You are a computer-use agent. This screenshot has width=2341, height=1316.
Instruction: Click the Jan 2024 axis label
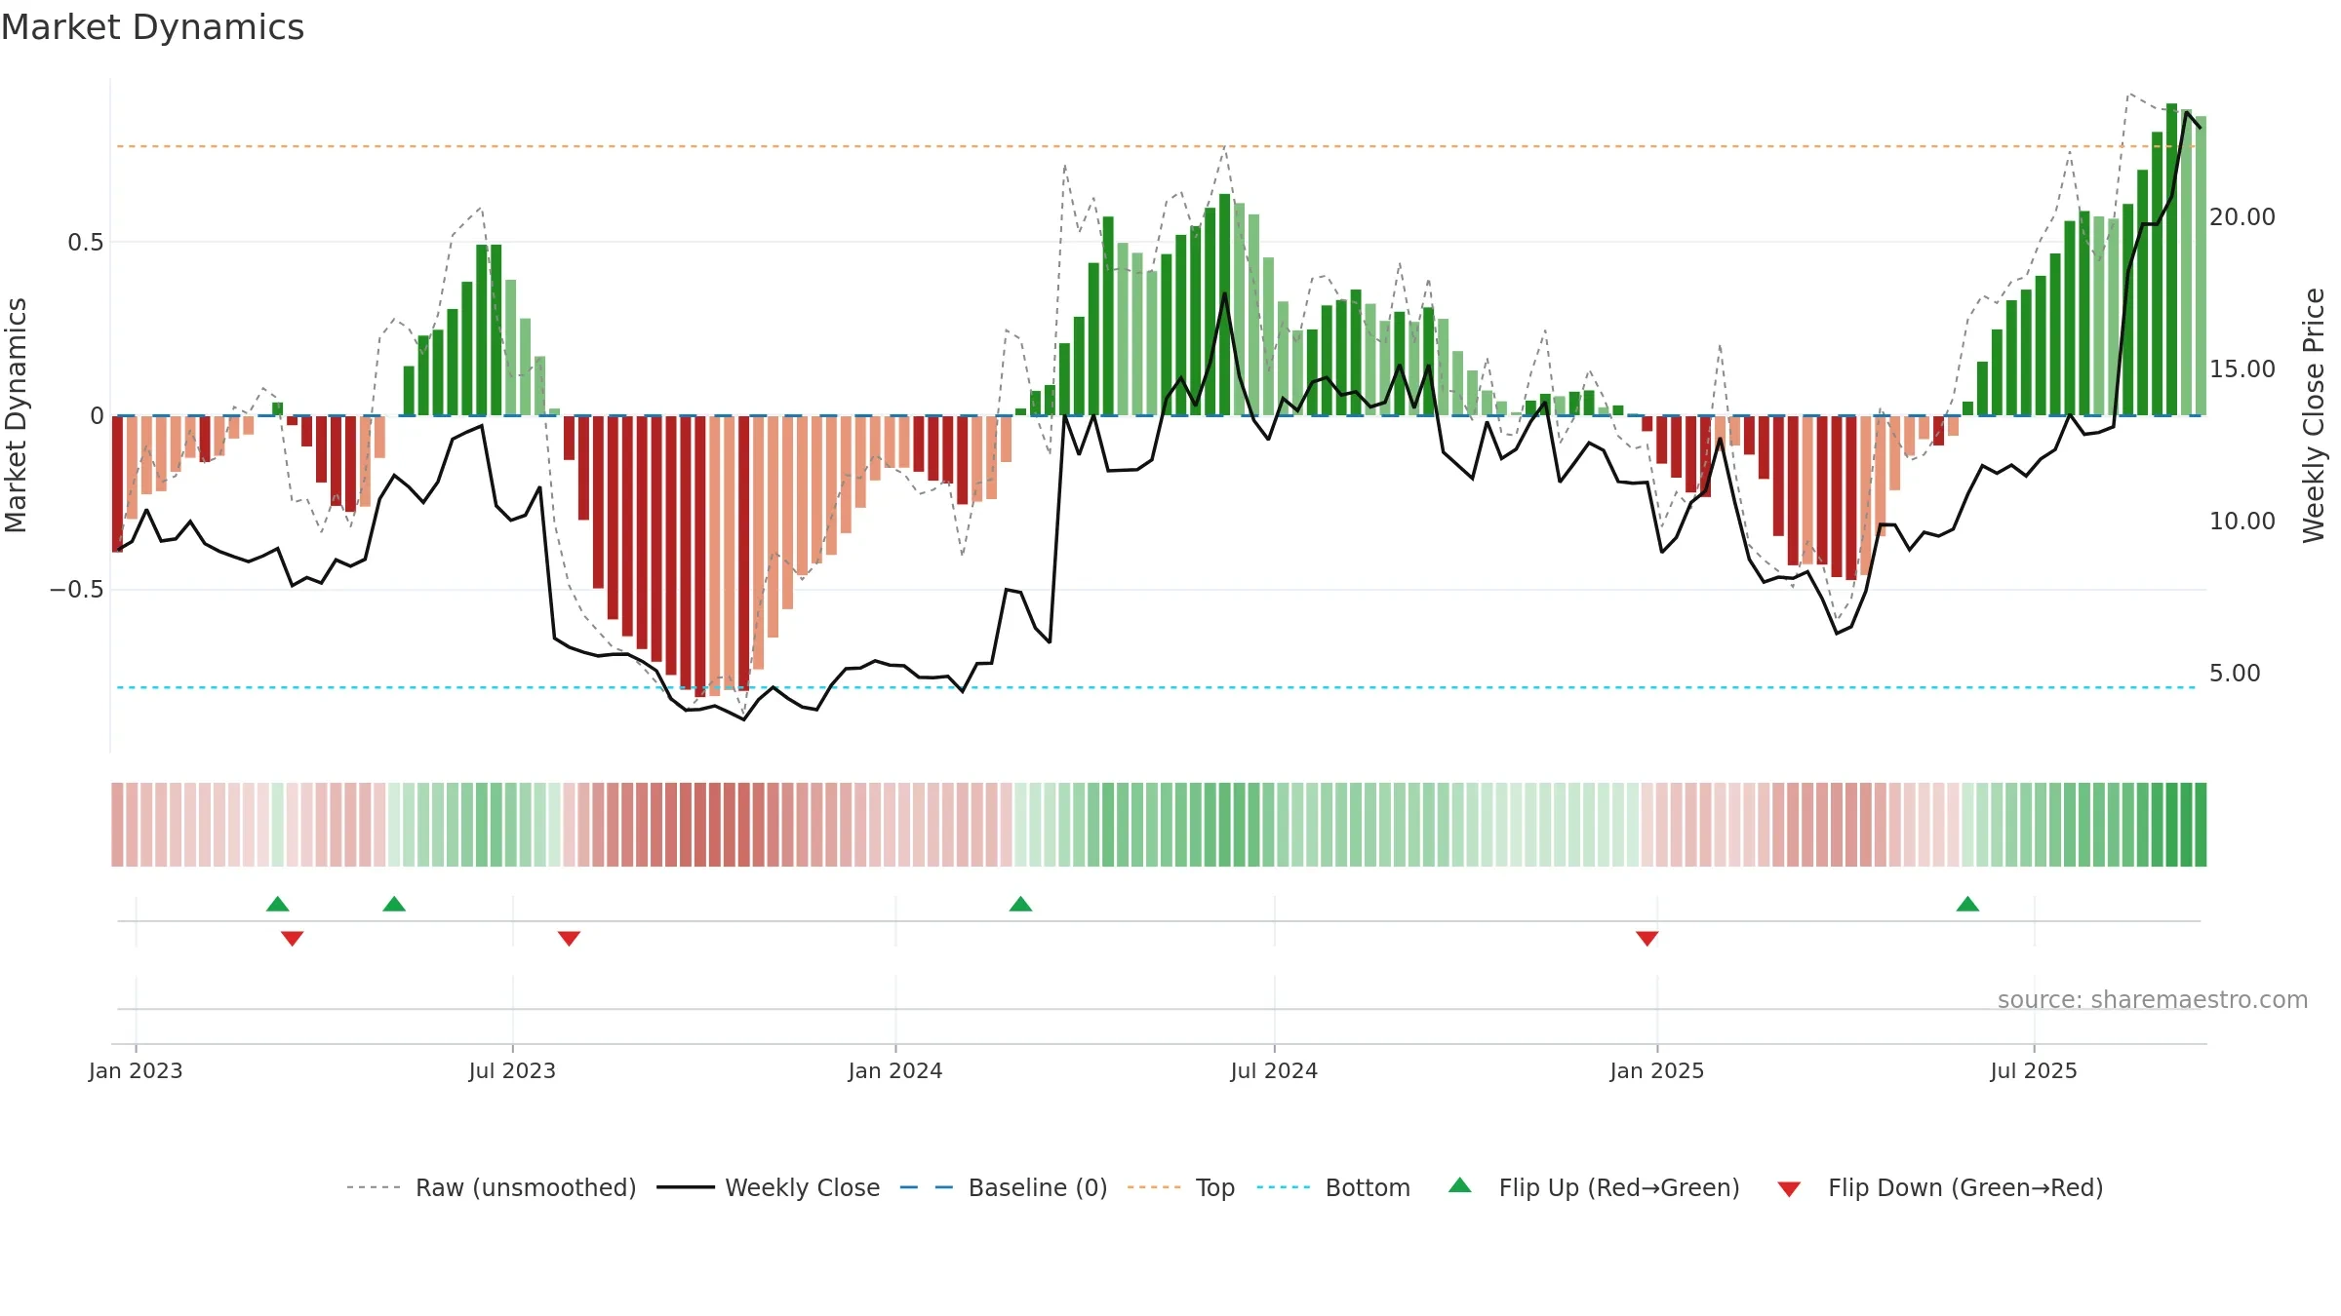pyautogui.click(x=895, y=1070)
